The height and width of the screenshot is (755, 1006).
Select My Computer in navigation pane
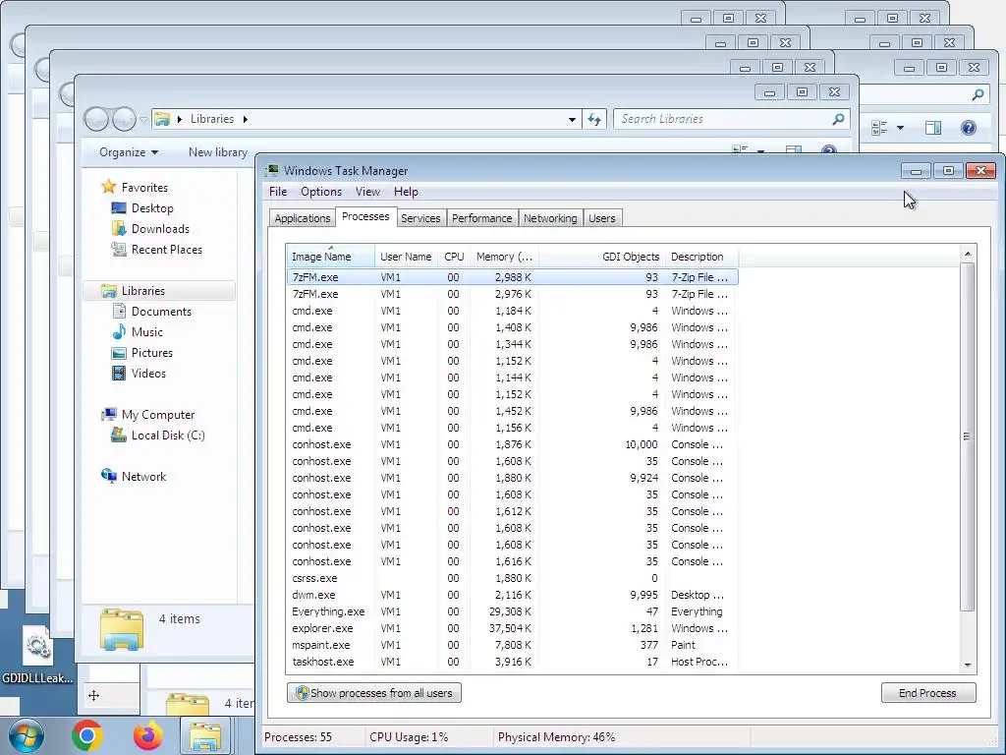158,415
